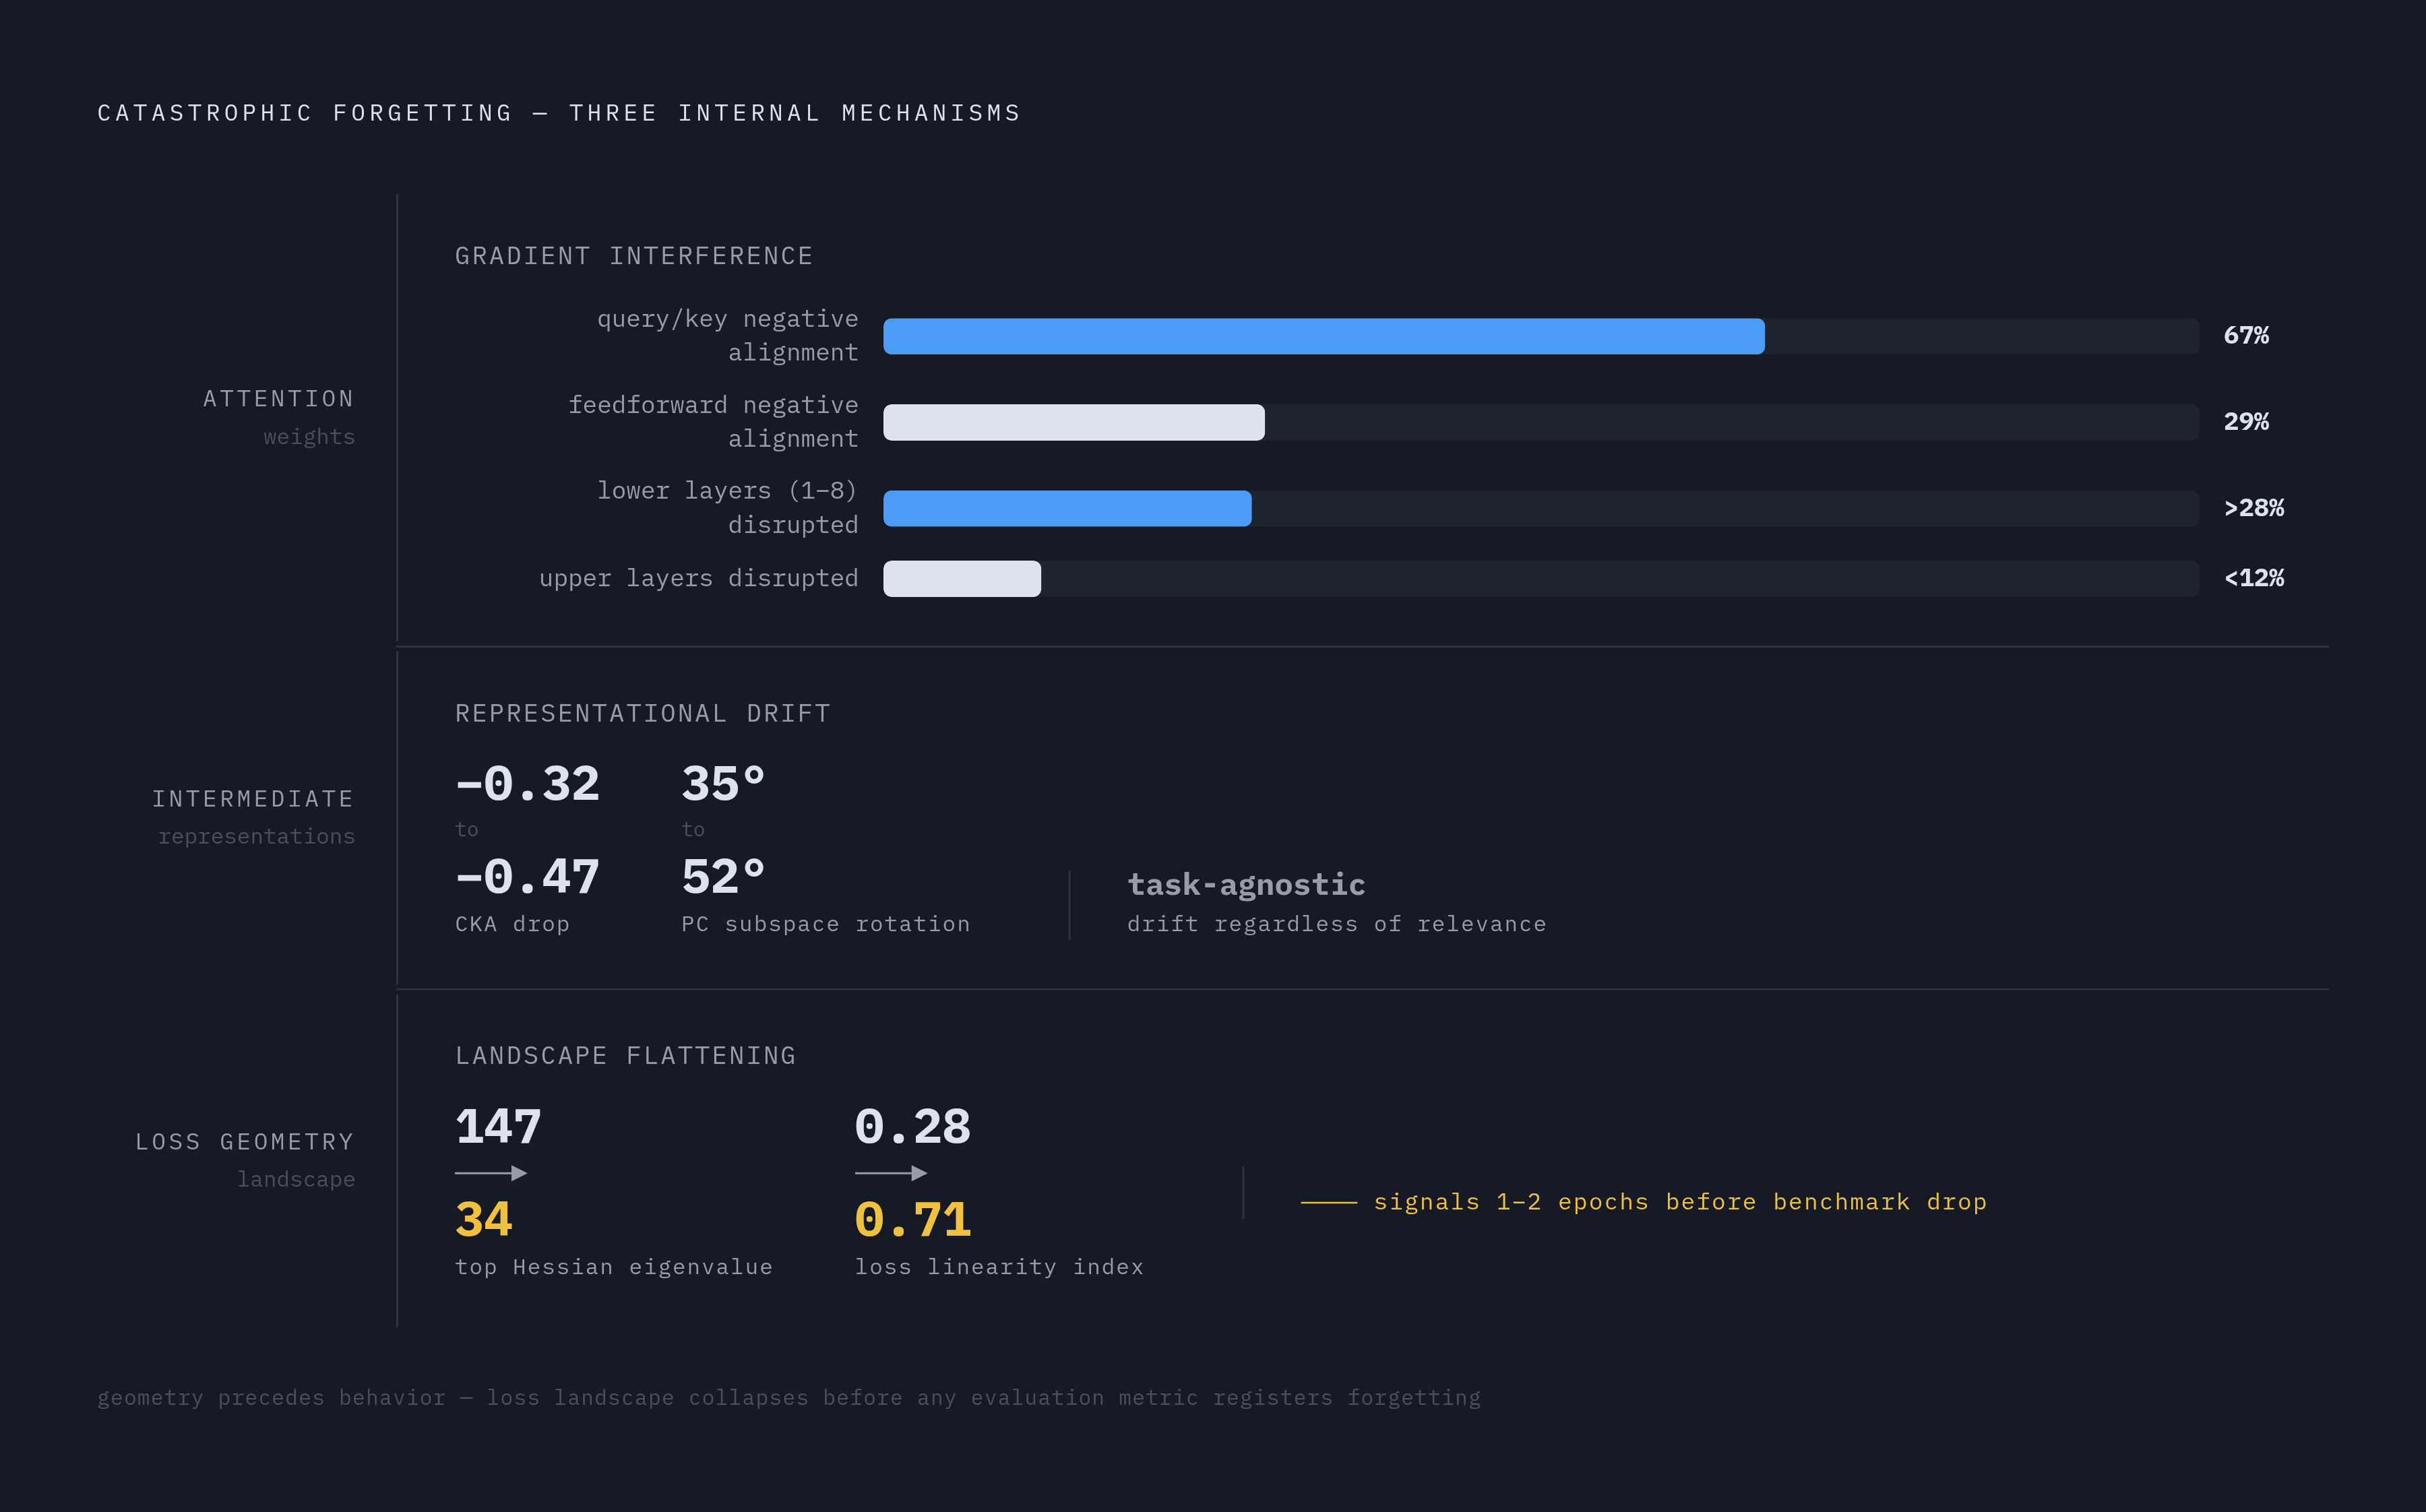Click the '29%' value
Screen dimensions: 2426x1512
click(2246, 422)
